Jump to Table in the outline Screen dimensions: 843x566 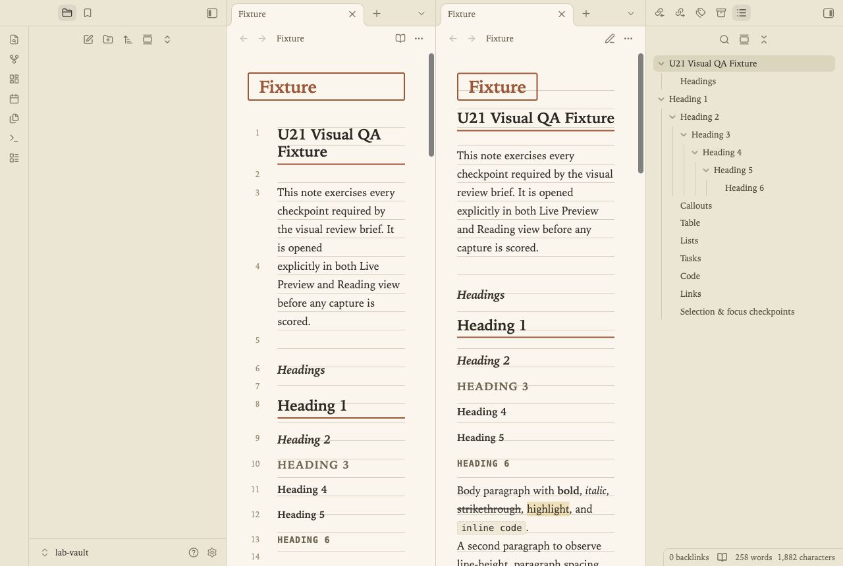click(x=690, y=224)
